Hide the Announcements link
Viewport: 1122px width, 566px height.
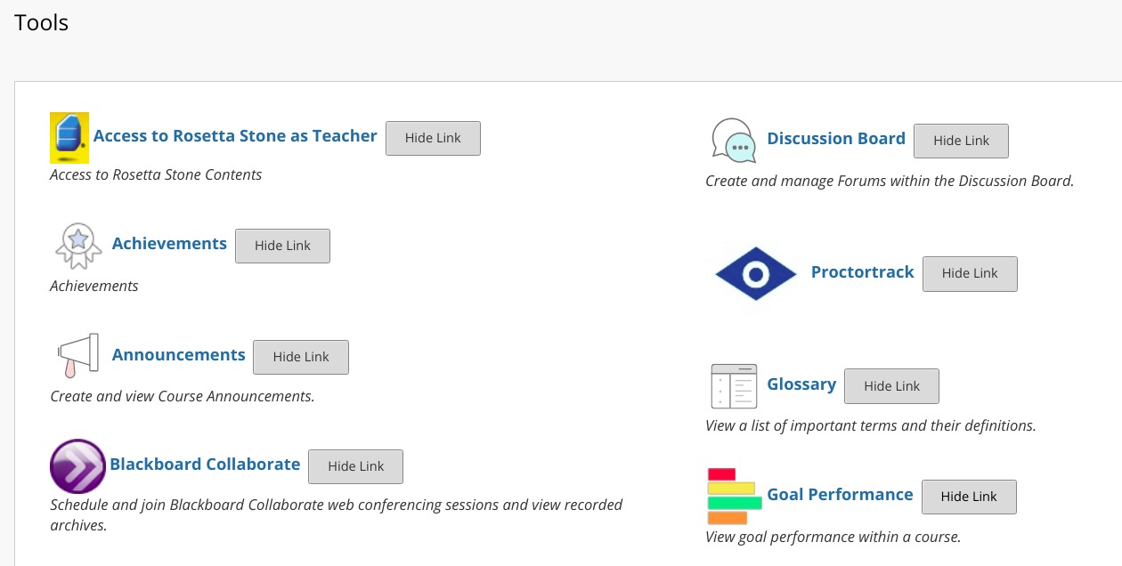[x=301, y=357]
